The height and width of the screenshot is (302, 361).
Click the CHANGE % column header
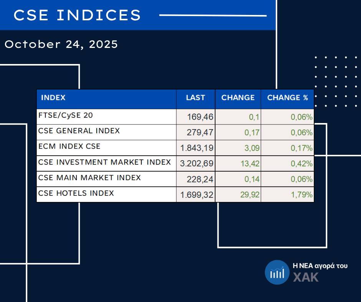287,98
